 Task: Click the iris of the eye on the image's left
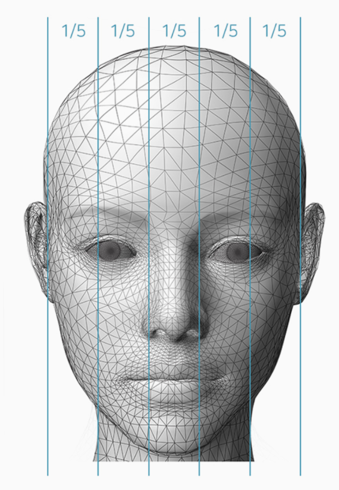[x=110, y=250]
